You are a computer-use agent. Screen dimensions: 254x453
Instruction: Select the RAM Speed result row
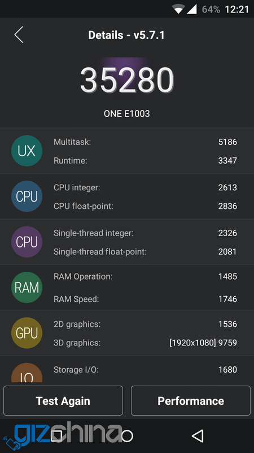pyautogui.click(x=145, y=299)
